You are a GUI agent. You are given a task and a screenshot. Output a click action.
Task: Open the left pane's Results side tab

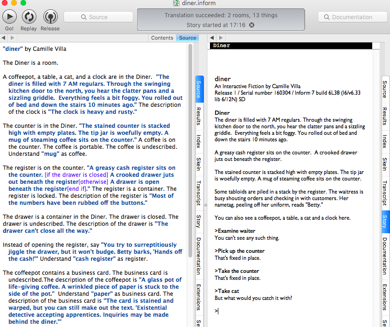click(x=199, y=116)
